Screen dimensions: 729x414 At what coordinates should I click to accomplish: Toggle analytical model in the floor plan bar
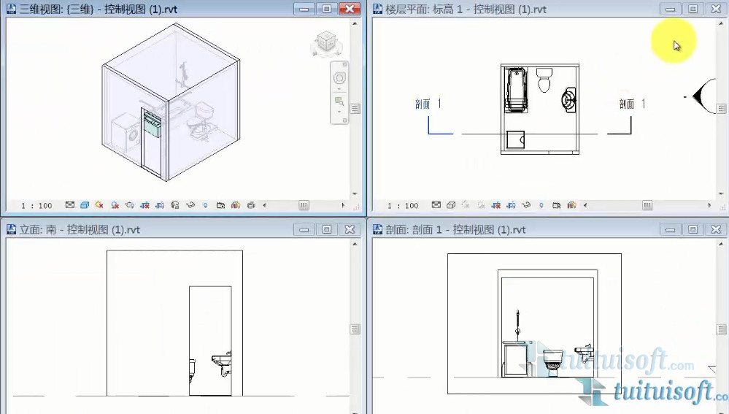click(572, 204)
